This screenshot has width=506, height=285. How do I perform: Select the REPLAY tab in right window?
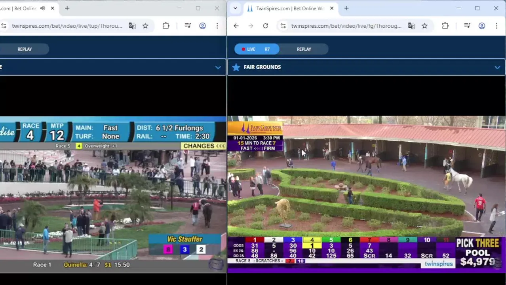pyautogui.click(x=304, y=49)
